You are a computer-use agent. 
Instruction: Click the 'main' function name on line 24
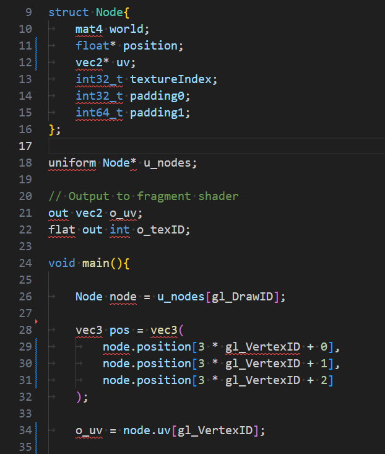tap(96, 263)
